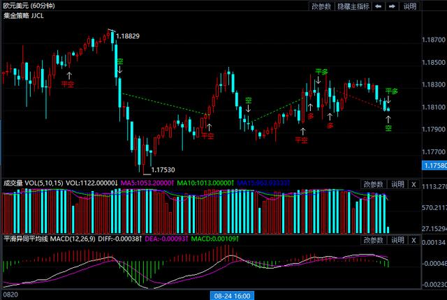Open 改参数 for the MACD panel
This screenshot has height=300, width=447.
(x=374, y=240)
